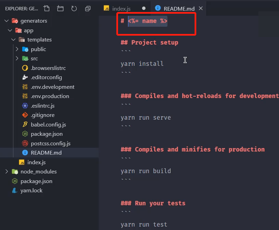
Task: Click the Babel icon beside babel.config.js
Action: click(25, 124)
